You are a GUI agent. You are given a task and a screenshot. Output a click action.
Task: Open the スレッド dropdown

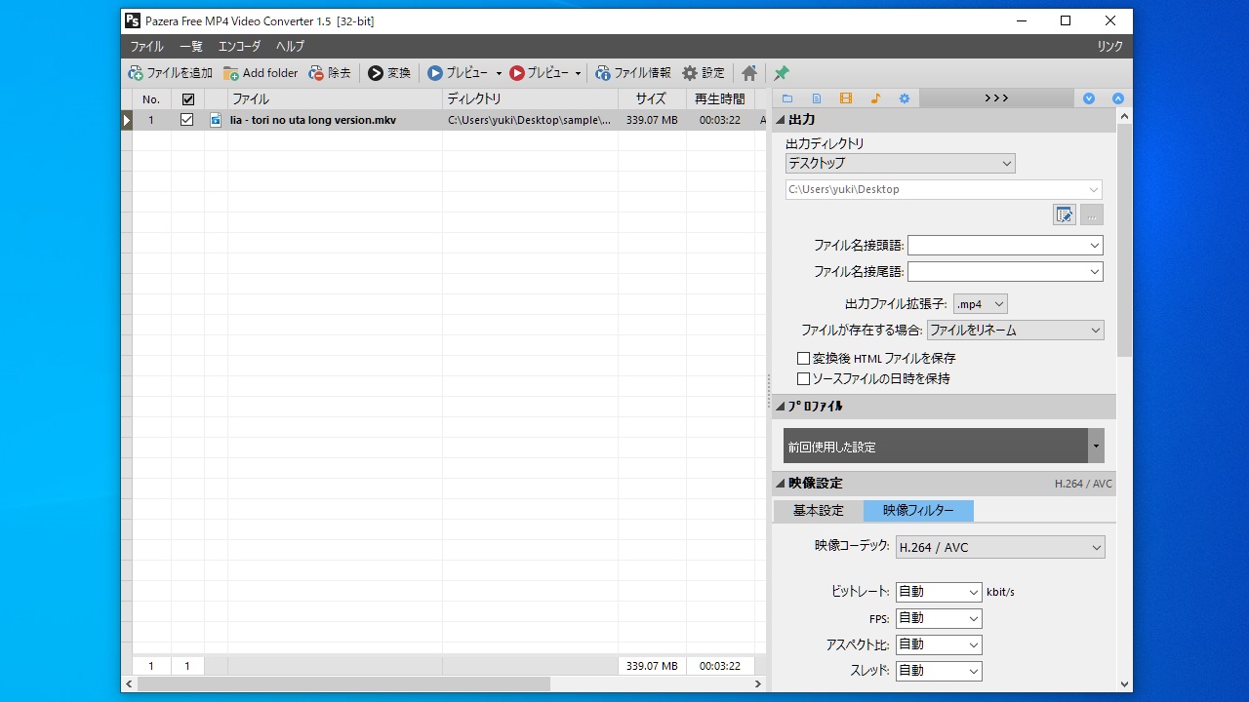pyautogui.click(x=939, y=671)
